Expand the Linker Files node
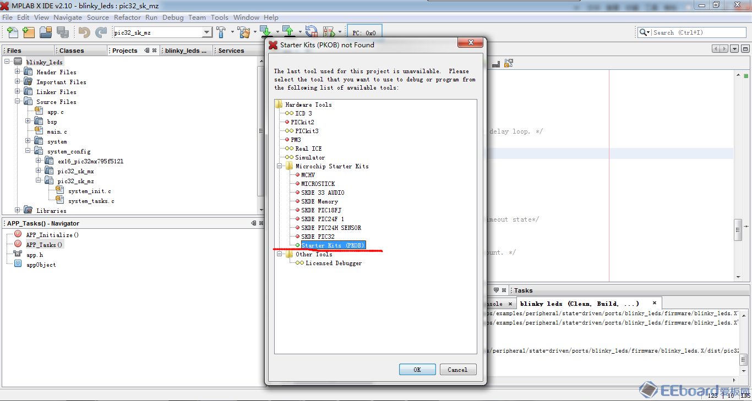752x401 pixels. [18, 92]
